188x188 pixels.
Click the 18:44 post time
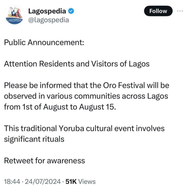pyautogui.click(x=12, y=182)
